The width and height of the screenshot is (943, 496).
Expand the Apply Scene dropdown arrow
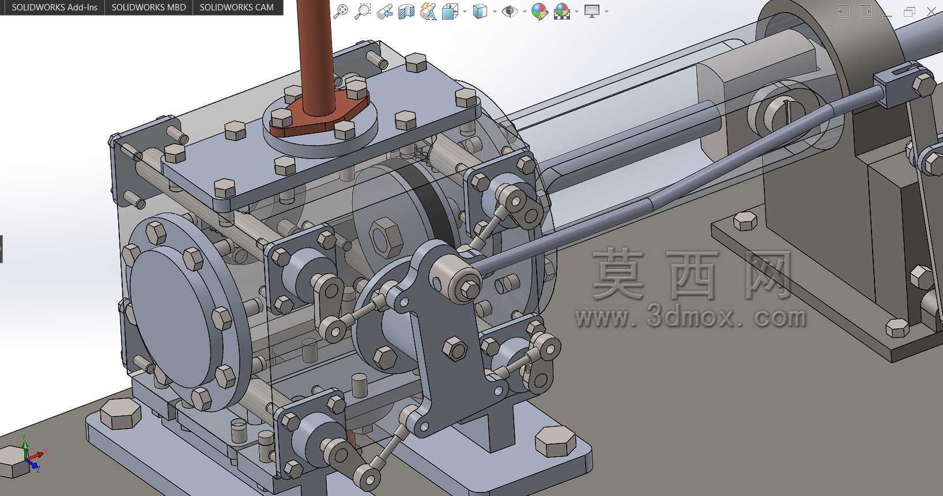576,12
